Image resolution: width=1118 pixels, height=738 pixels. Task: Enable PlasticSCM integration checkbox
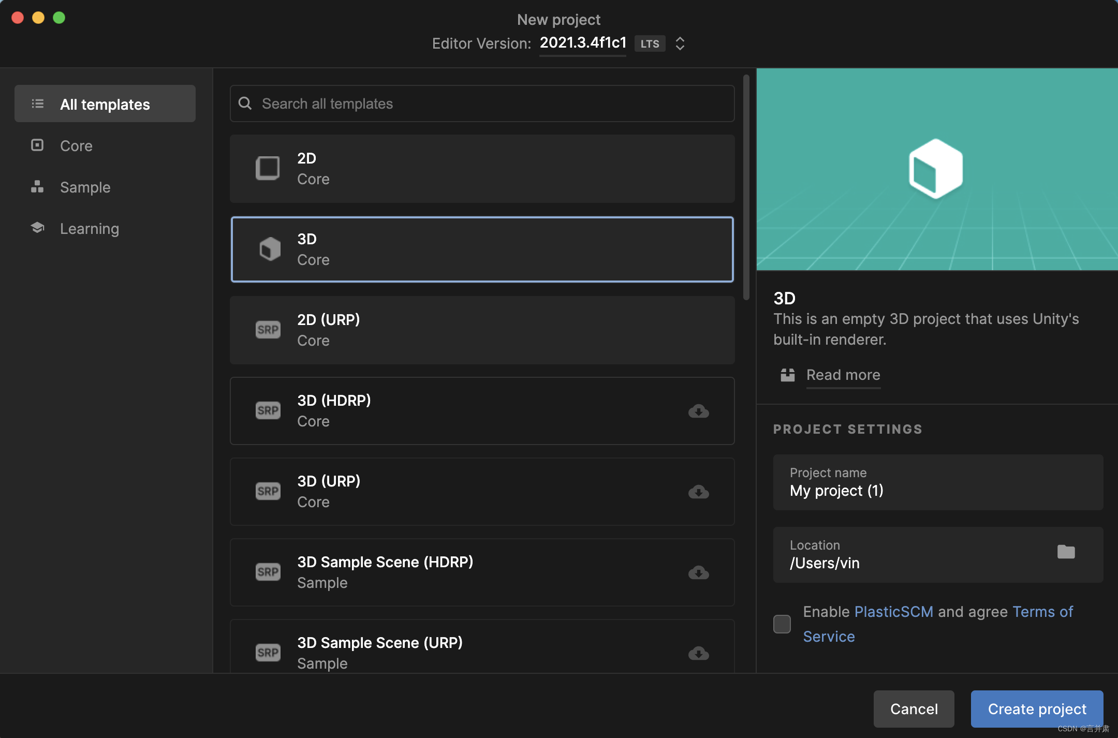click(x=782, y=624)
